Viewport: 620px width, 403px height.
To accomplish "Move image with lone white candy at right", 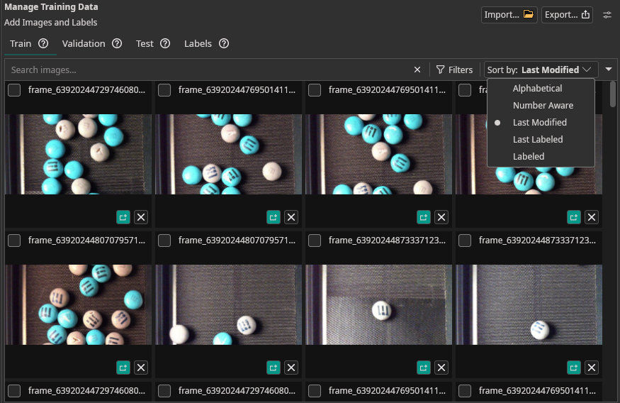I will tap(274, 217).
